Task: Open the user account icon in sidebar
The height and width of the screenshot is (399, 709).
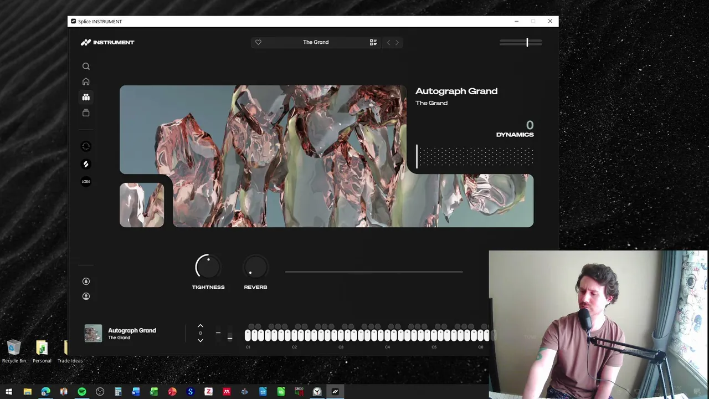Action: click(86, 296)
